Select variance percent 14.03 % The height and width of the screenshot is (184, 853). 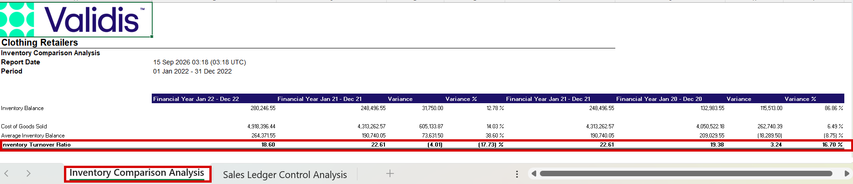click(496, 126)
